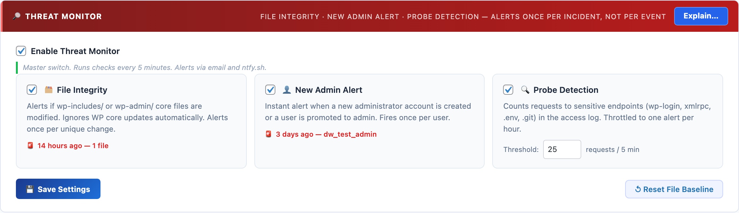Click the Save Settings button

pos(58,189)
